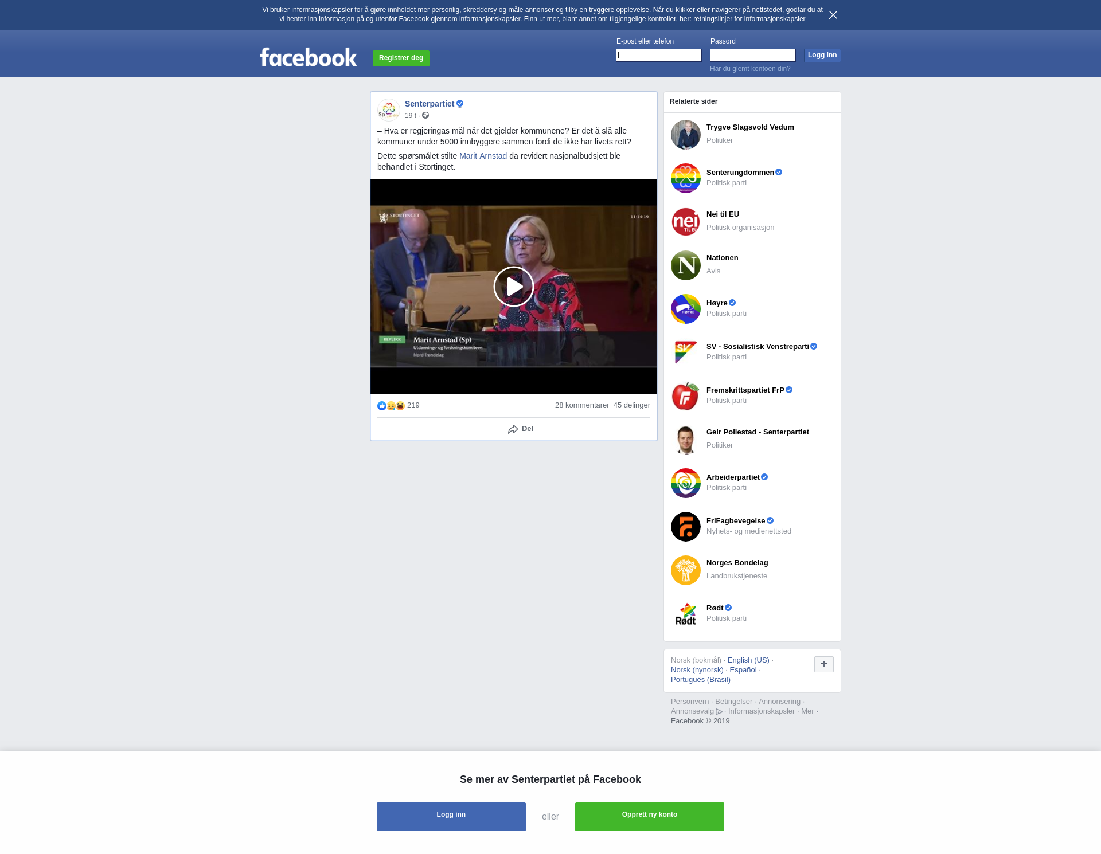Viewport: 1101px width, 854px height.
Task: Click the large blue Logg inn button
Action: pyautogui.click(x=451, y=817)
